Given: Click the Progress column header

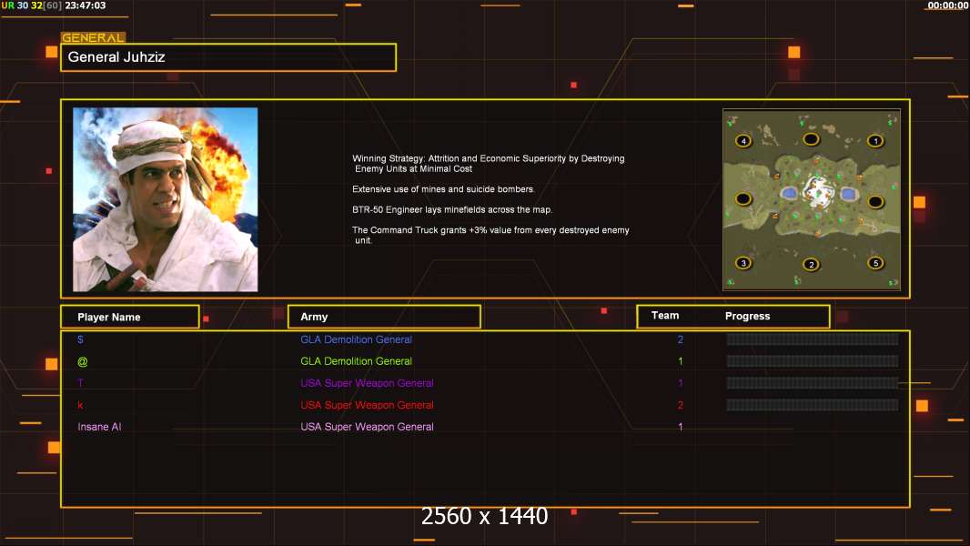Looking at the screenshot, I should click(x=747, y=316).
